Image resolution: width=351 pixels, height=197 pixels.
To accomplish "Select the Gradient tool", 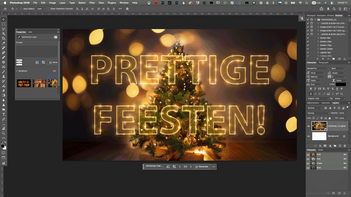I will tap(4, 95).
